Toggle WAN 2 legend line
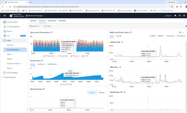Screen dimensions: 187x113 (x=160, y=36)
